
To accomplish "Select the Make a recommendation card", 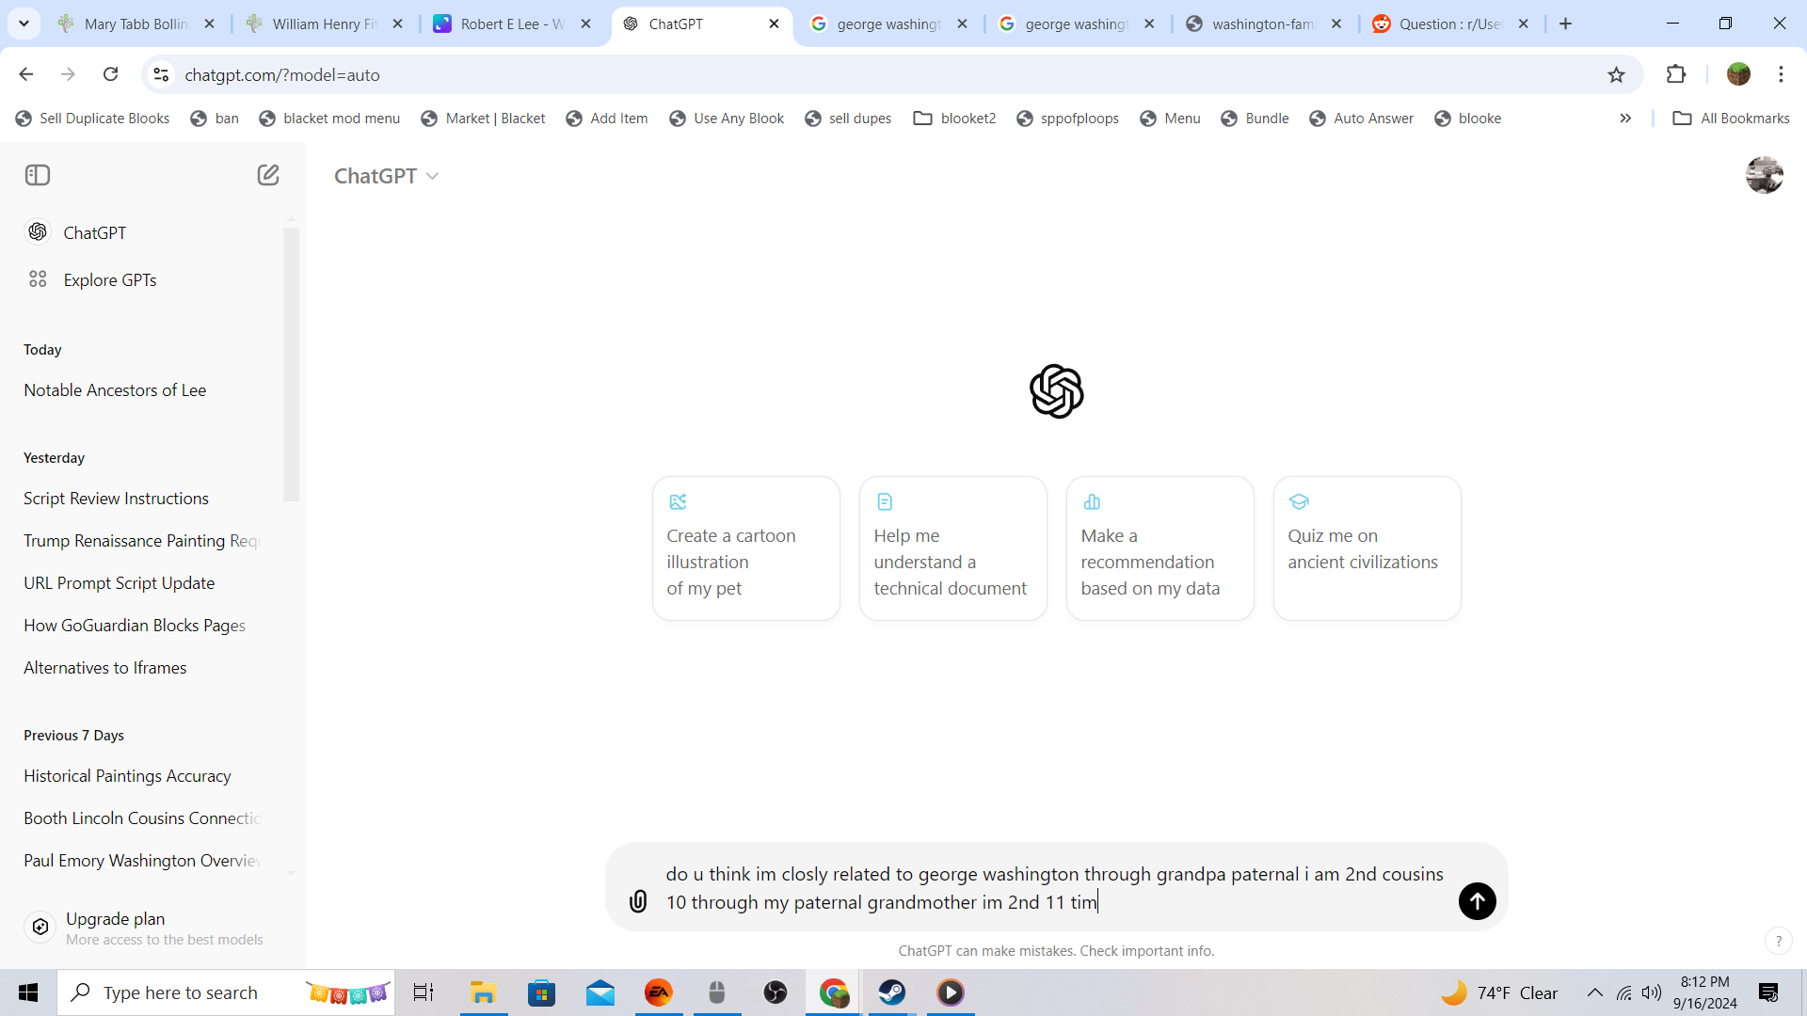I will click(x=1160, y=548).
